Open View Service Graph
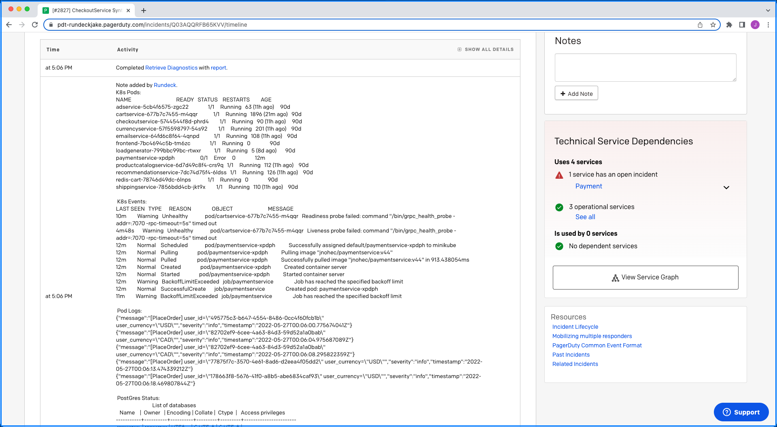777x427 pixels. [645, 277]
